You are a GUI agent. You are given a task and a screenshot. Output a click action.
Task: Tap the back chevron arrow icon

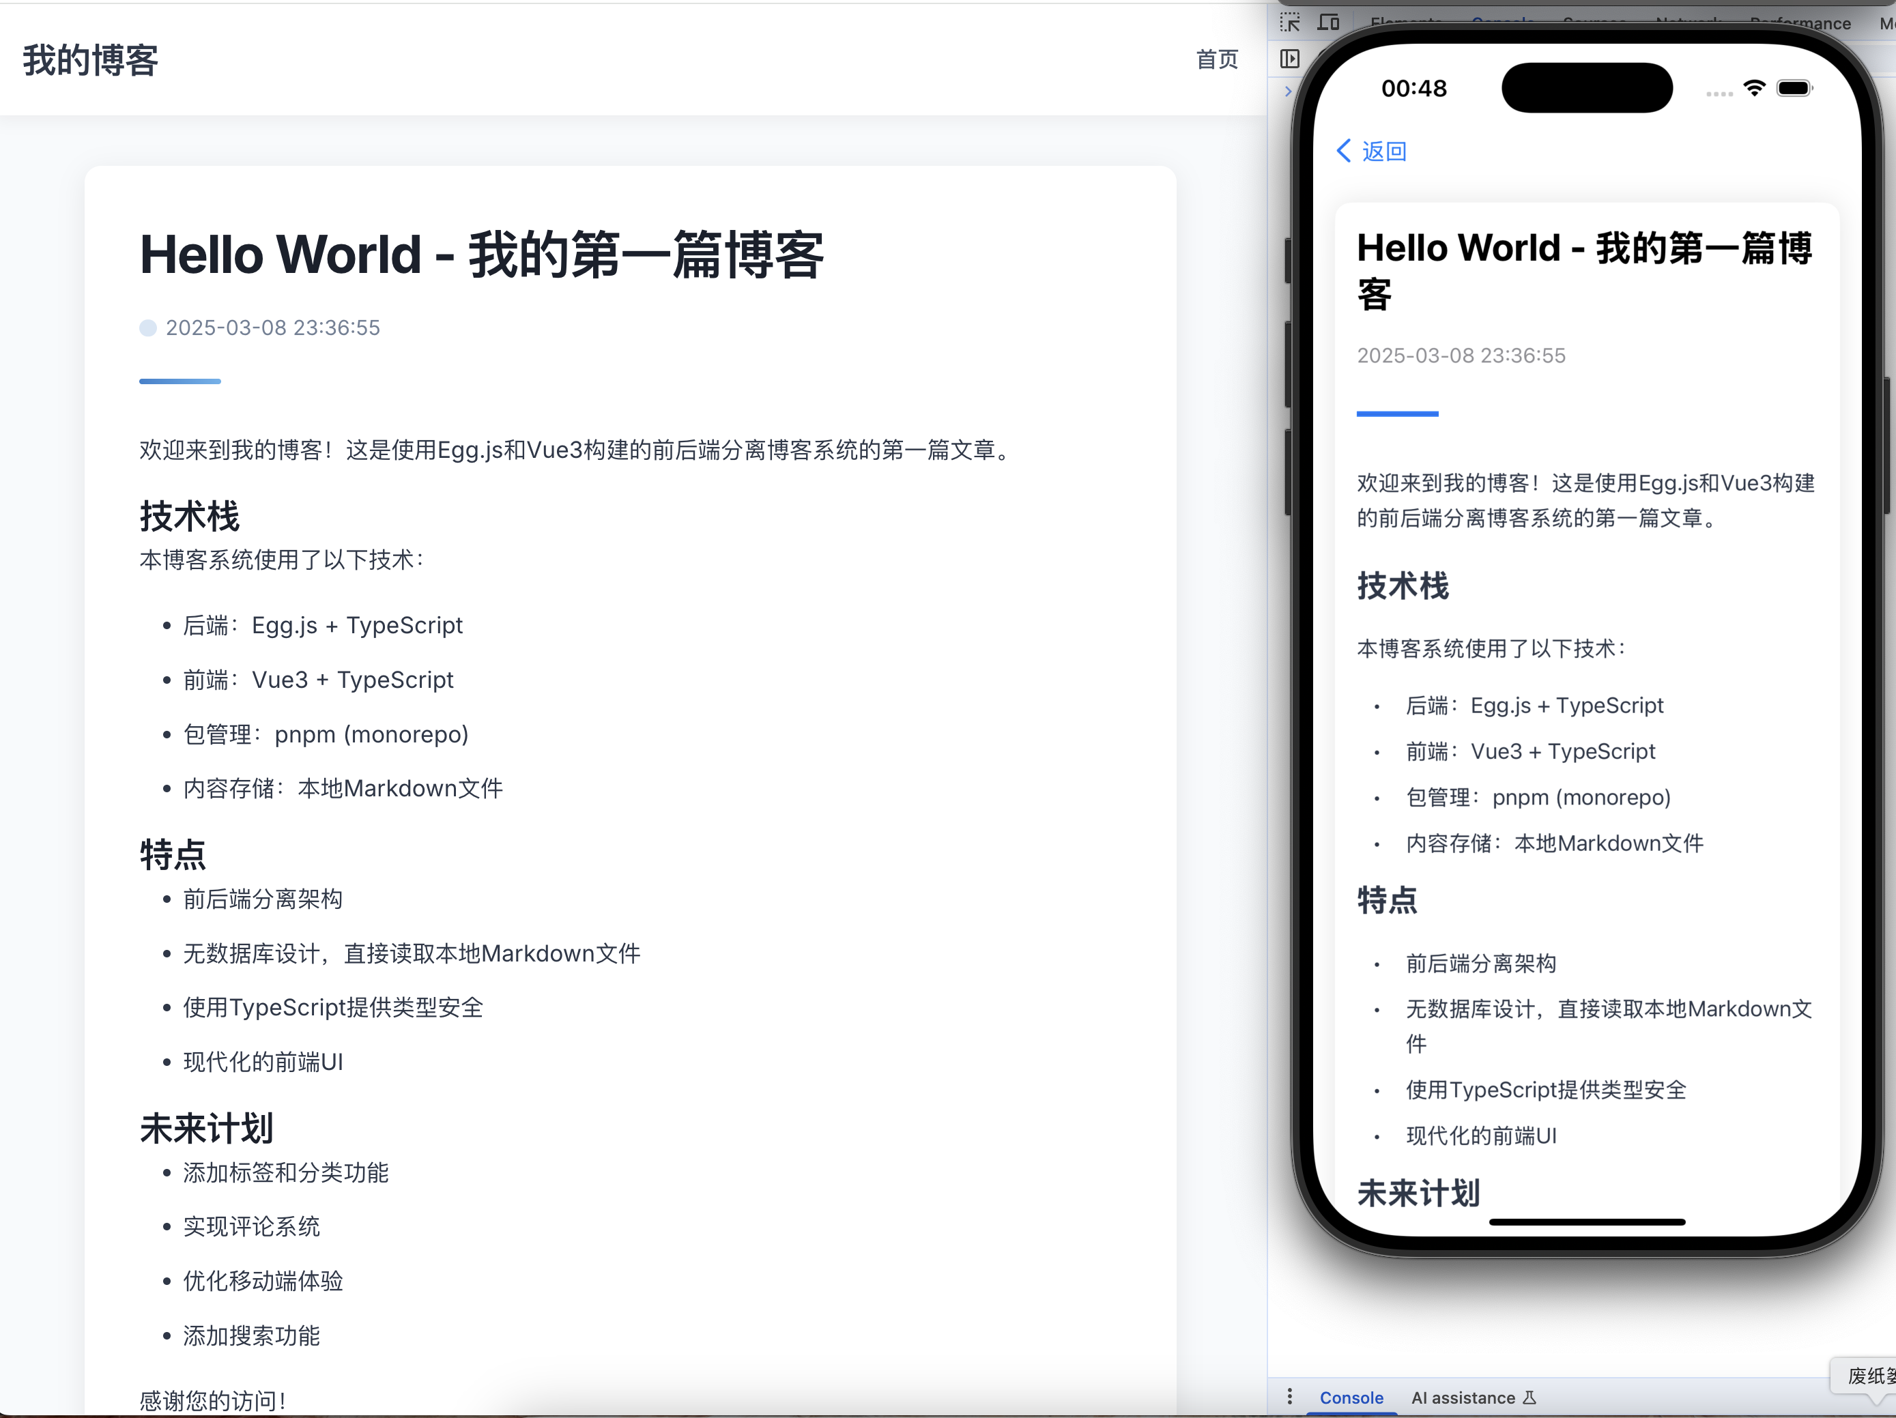pos(1343,151)
